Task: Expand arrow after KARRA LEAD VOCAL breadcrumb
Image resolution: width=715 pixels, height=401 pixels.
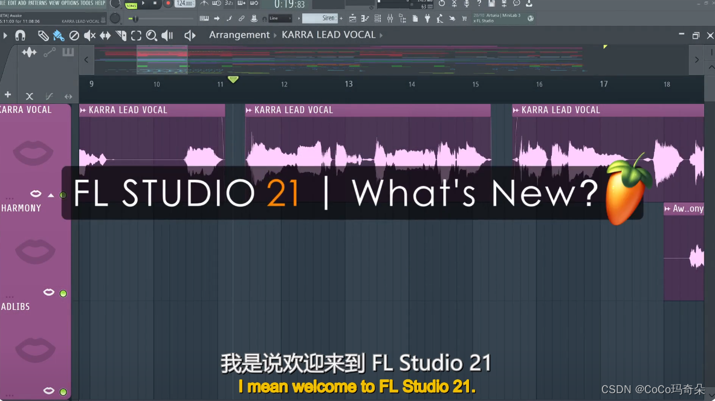Action: tap(381, 35)
